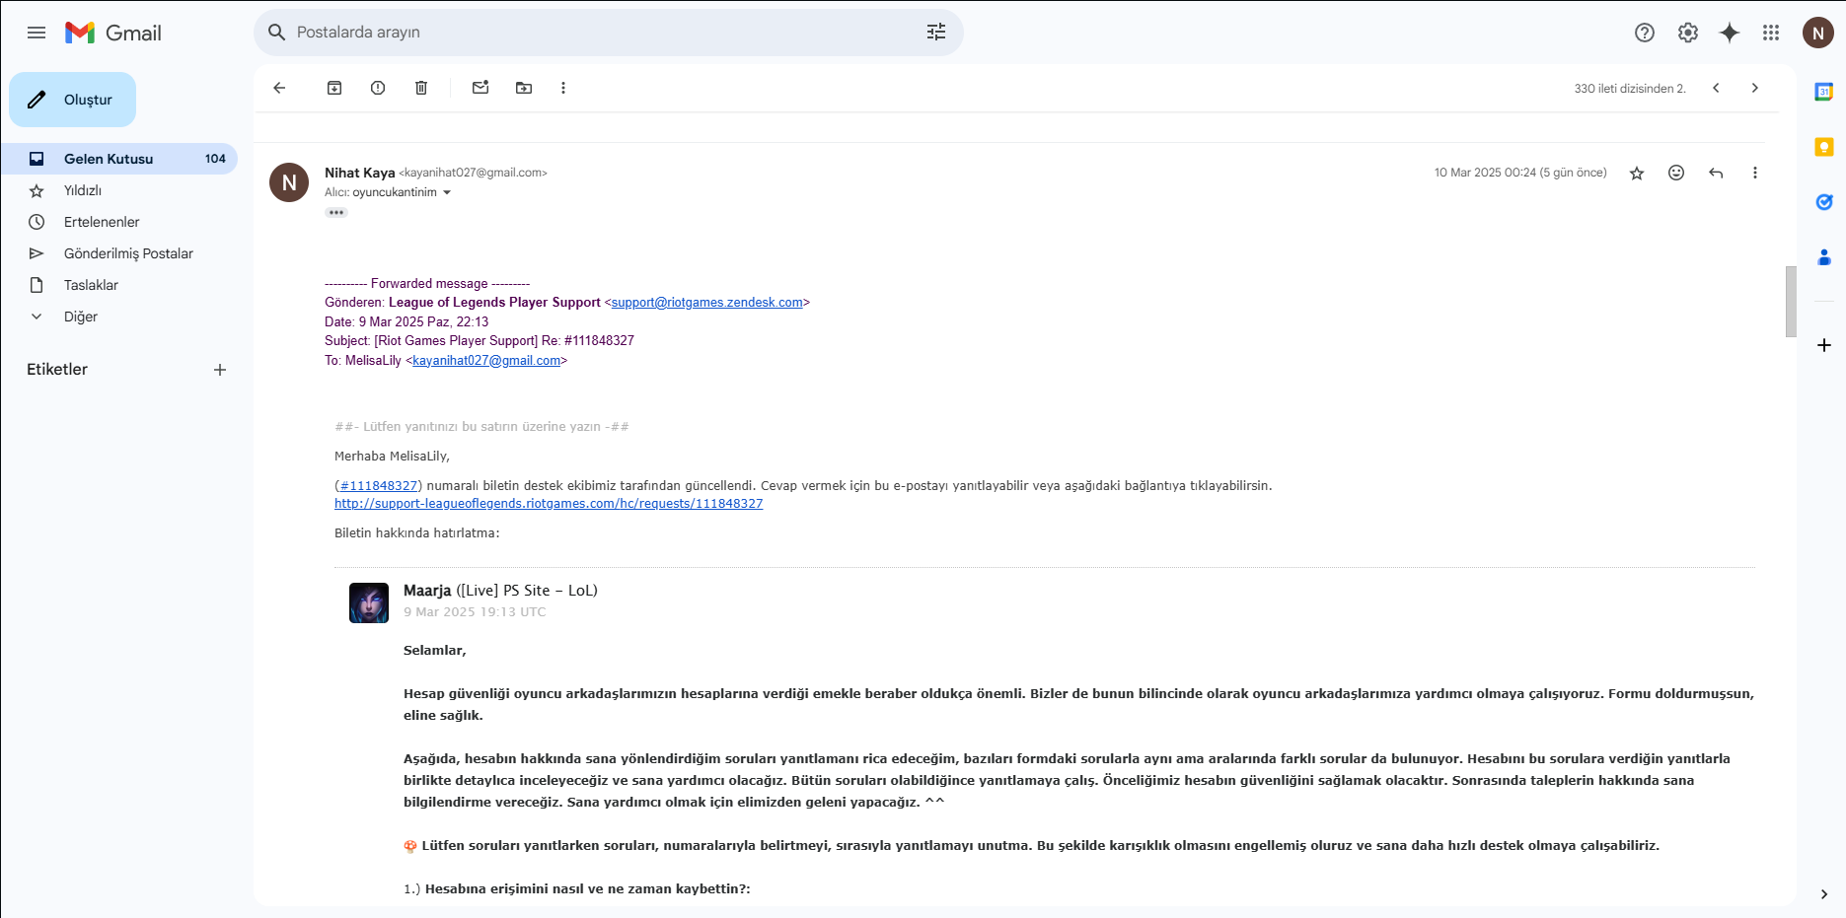
Task: Click the Oluştur compose button
Action: point(73,100)
